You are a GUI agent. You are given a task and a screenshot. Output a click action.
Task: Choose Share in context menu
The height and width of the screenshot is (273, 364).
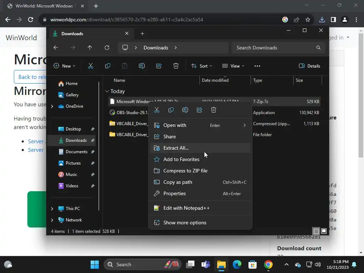[x=200, y=136]
